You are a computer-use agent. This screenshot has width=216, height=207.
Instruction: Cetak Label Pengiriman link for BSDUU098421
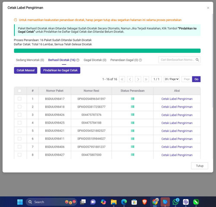click(x=177, y=131)
